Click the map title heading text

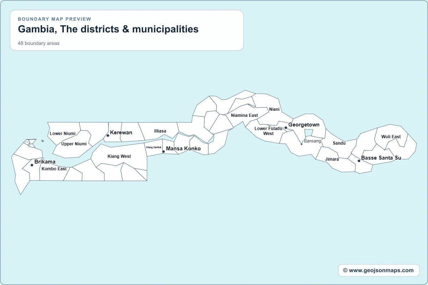(108, 29)
